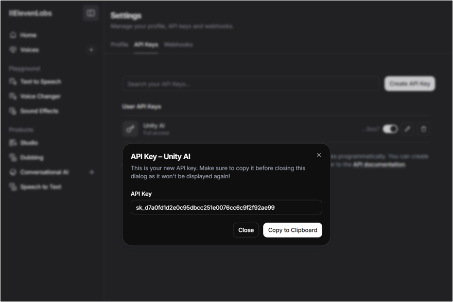Switch to the Webhooks tab
This screenshot has width=453, height=302.
(178, 44)
